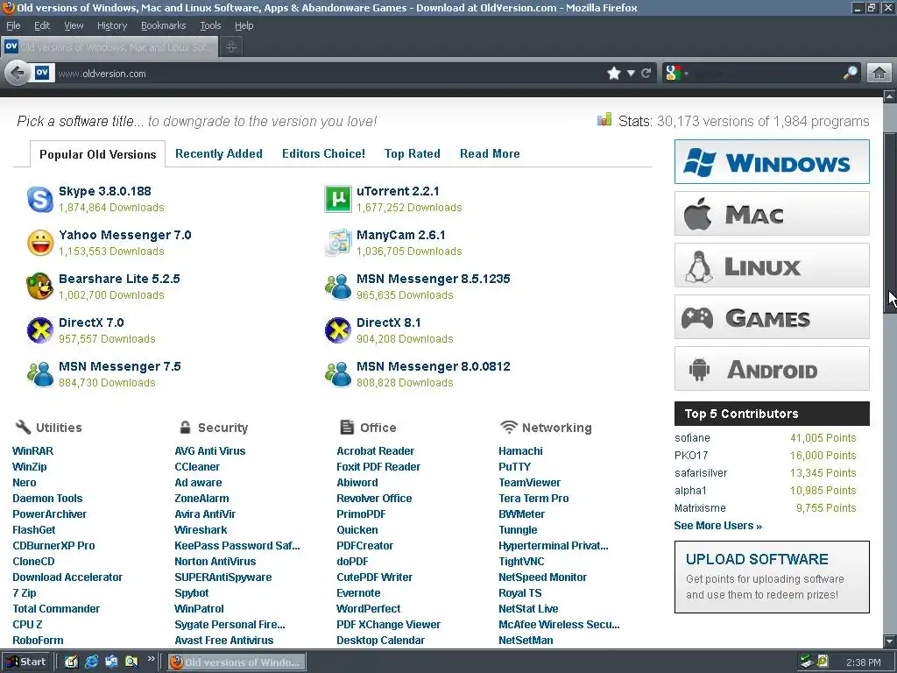This screenshot has width=897, height=673.
Task: Select the Popular Old Versions tab
Action: (98, 154)
